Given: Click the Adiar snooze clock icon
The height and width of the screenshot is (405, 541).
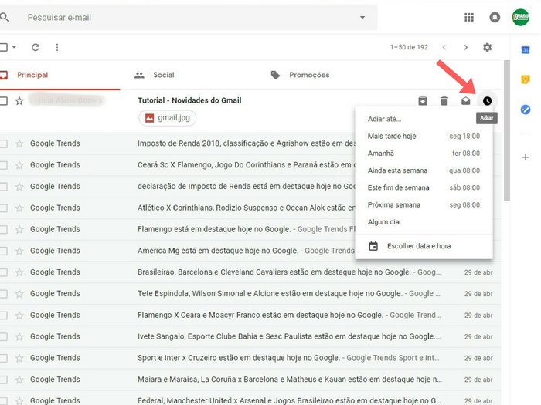Looking at the screenshot, I should coord(487,101).
